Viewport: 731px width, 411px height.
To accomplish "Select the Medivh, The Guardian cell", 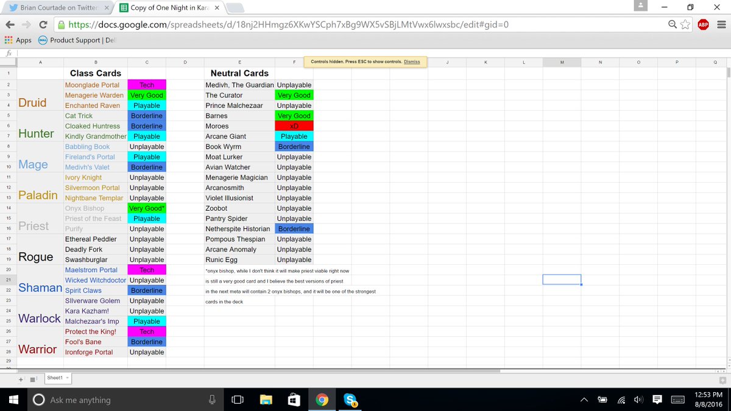I will (239, 85).
